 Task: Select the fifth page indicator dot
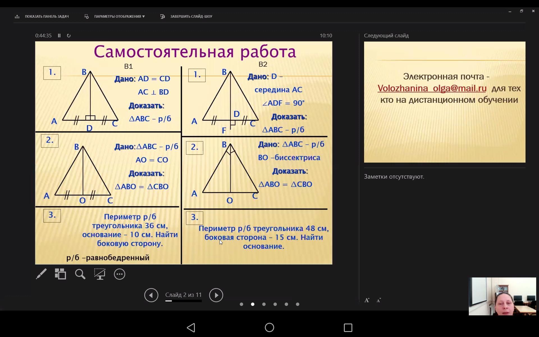tap(286, 304)
